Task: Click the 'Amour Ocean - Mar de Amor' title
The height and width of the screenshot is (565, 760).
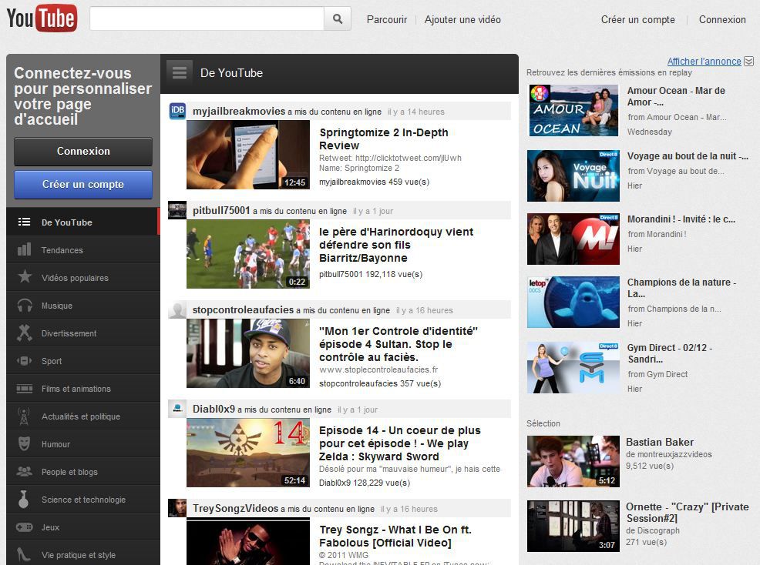Action: [676, 96]
